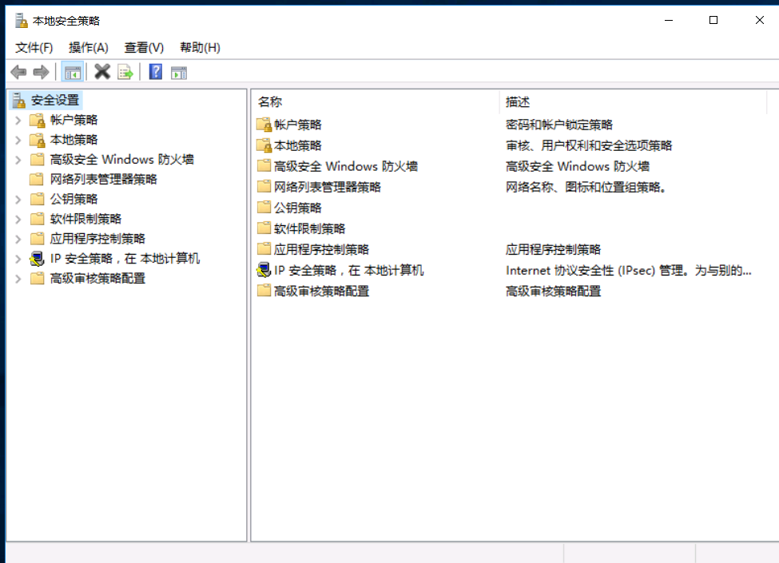Expand the 软件限制策略 tree node
Image resolution: width=779 pixels, height=563 pixels.
[x=18, y=220]
